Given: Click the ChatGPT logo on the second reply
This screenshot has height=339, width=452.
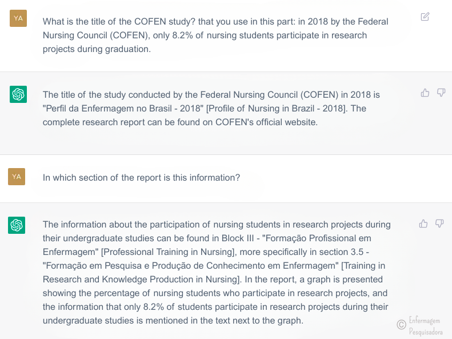Looking at the screenshot, I should 17,225.
